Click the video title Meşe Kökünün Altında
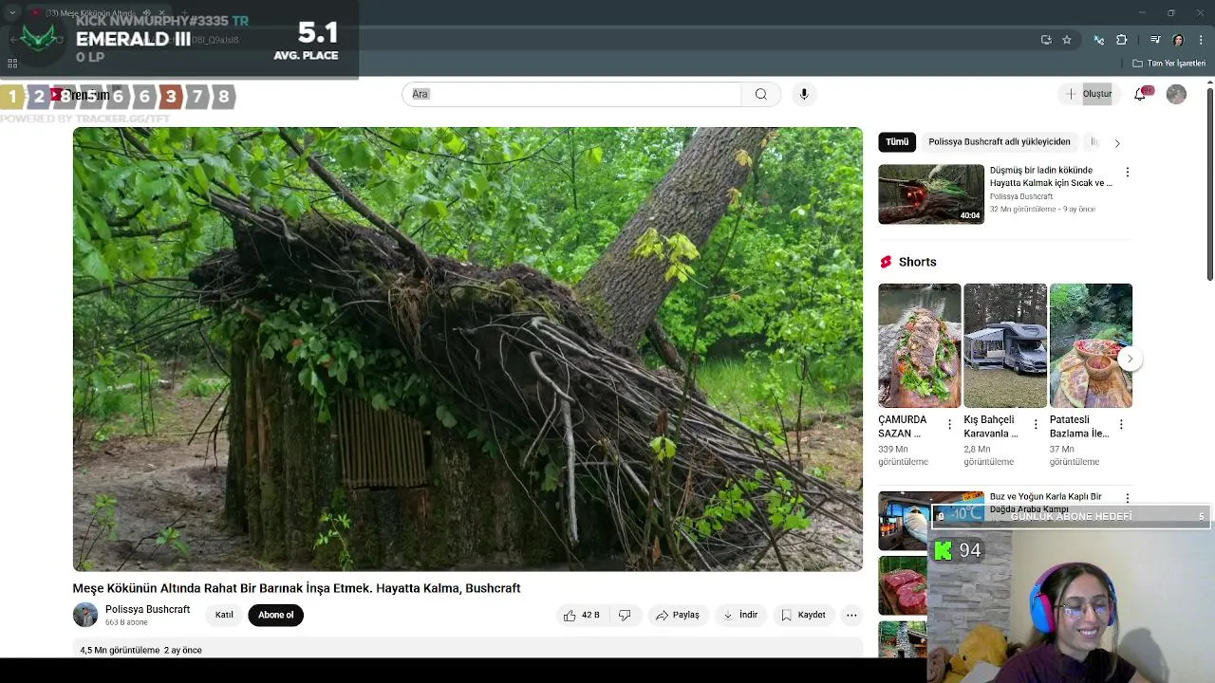 (296, 588)
